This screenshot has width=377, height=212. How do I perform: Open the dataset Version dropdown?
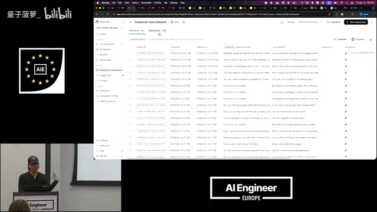(x=310, y=22)
